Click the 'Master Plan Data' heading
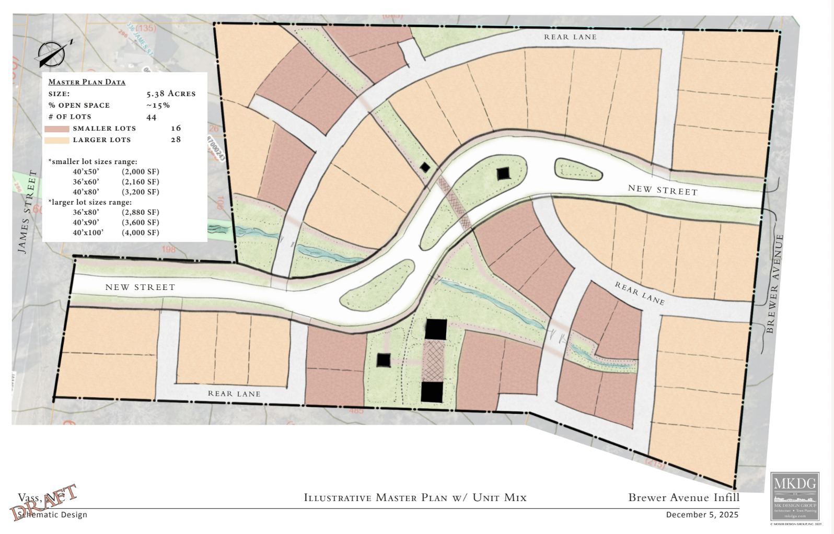834x534 pixels. point(87,82)
